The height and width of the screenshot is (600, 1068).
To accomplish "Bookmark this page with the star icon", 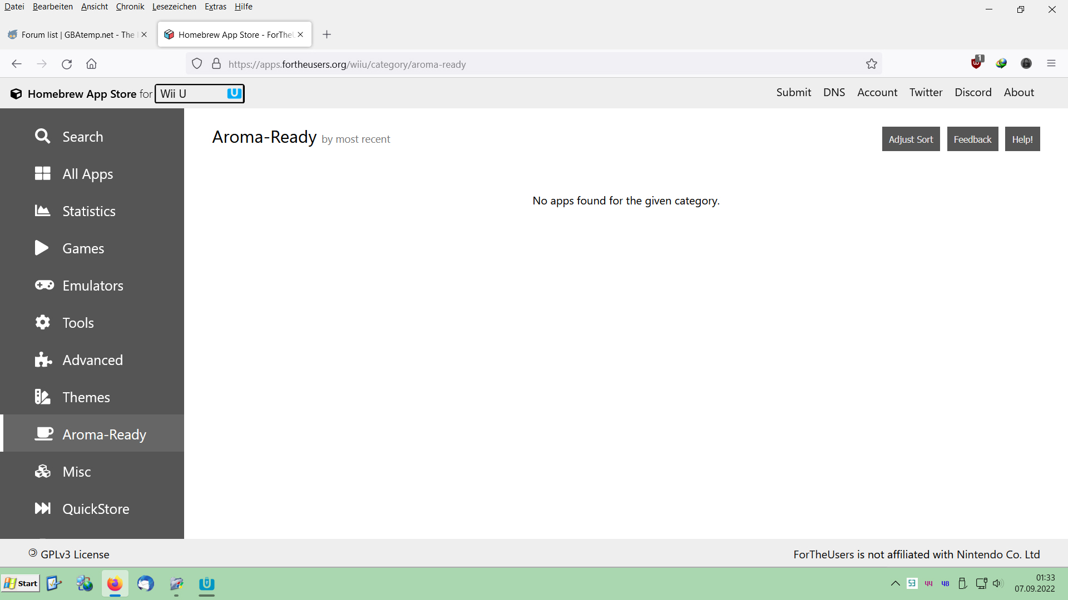I will click(872, 64).
